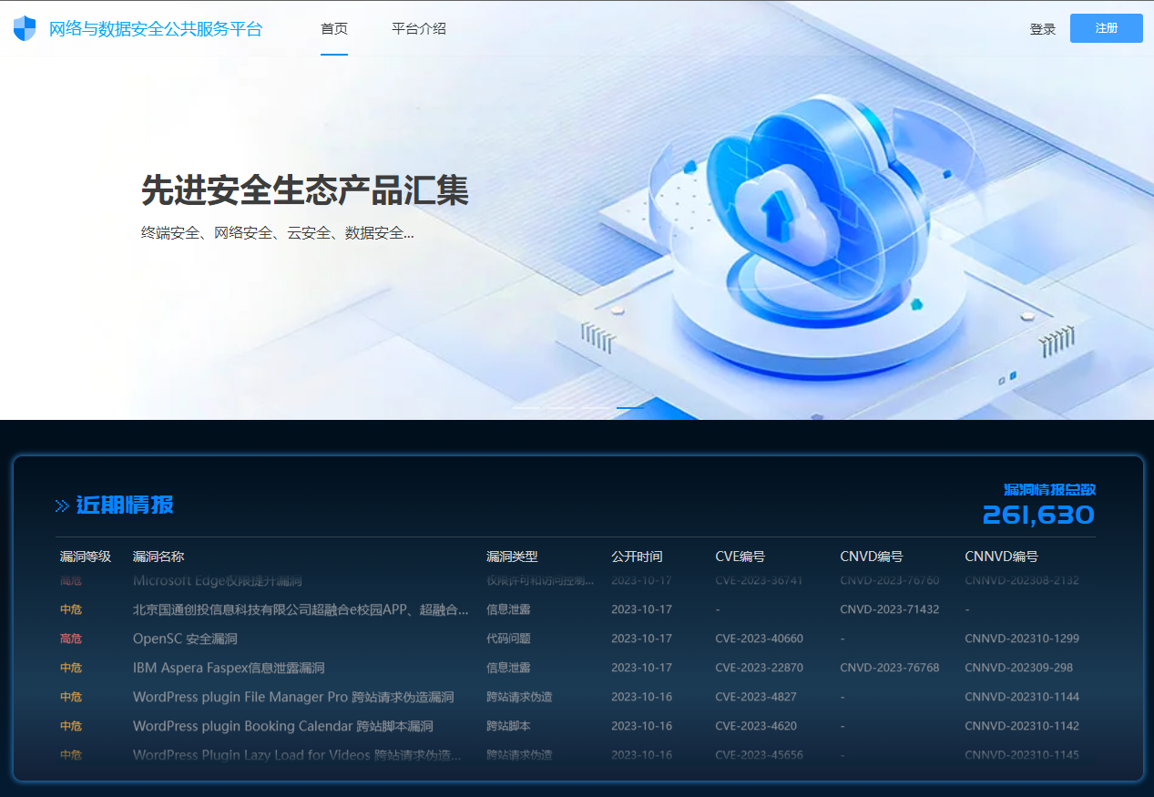The height and width of the screenshot is (797, 1154).
Task: Click the cloud upload illustration in banner
Action: click(777, 209)
